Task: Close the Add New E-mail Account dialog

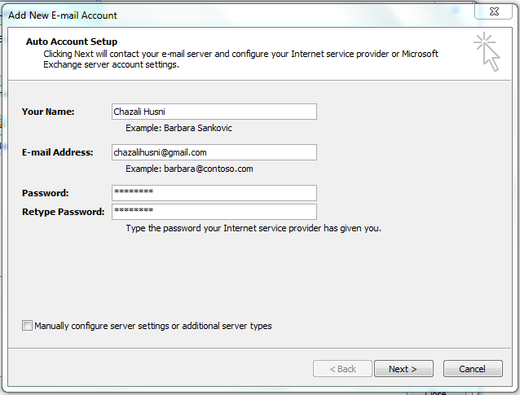Action: click(494, 11)
